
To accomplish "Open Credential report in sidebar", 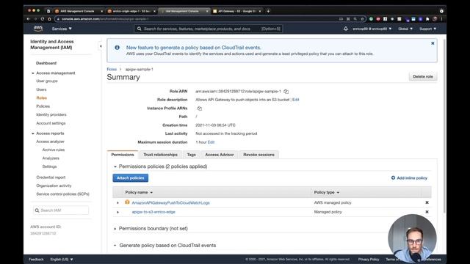I will (x=51, y=177).
